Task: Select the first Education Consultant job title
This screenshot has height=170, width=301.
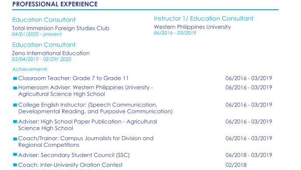Action: point(44,20)
